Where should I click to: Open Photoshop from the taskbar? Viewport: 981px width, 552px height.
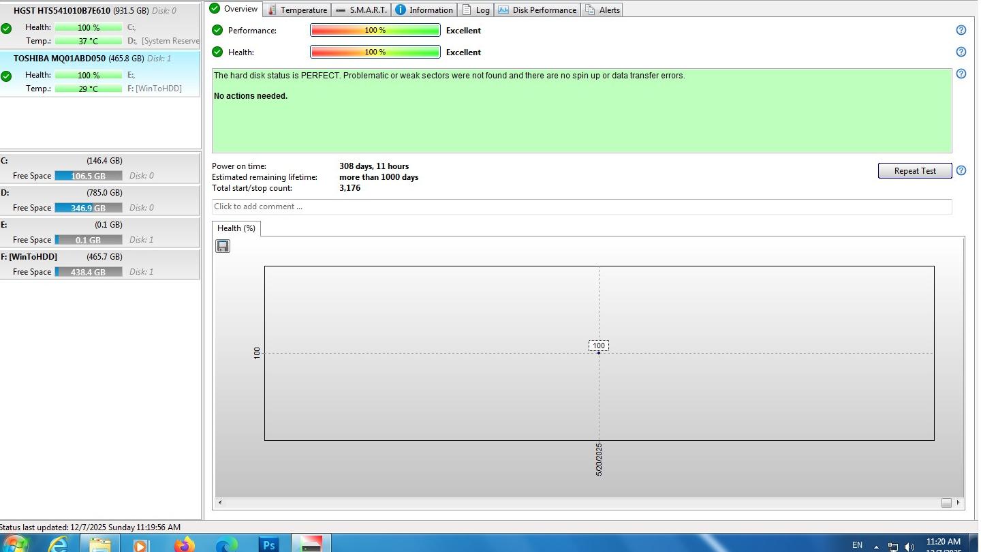coord(269,545)
